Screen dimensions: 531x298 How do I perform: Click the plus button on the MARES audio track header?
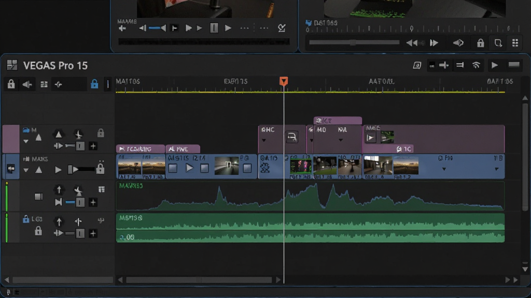93,202
